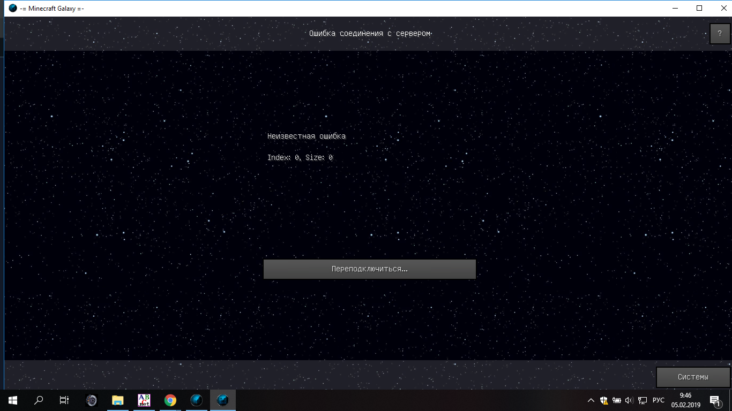Click the Minecraft Galaxy title bar icon
The height and width of the screenshot is (411, 732).
(13, 8)
